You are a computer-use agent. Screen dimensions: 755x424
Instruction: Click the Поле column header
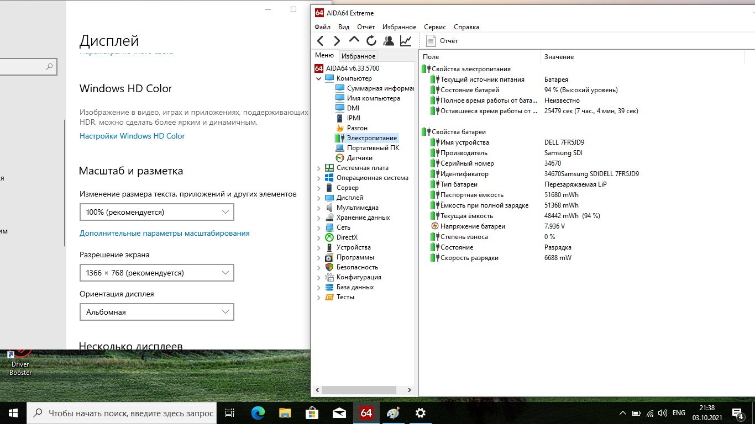pos(480,57)
